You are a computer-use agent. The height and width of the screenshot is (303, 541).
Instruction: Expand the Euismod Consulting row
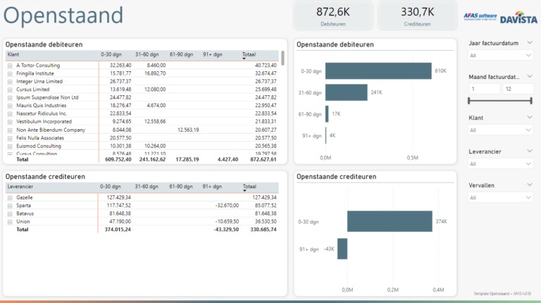(x=10, y=147)
